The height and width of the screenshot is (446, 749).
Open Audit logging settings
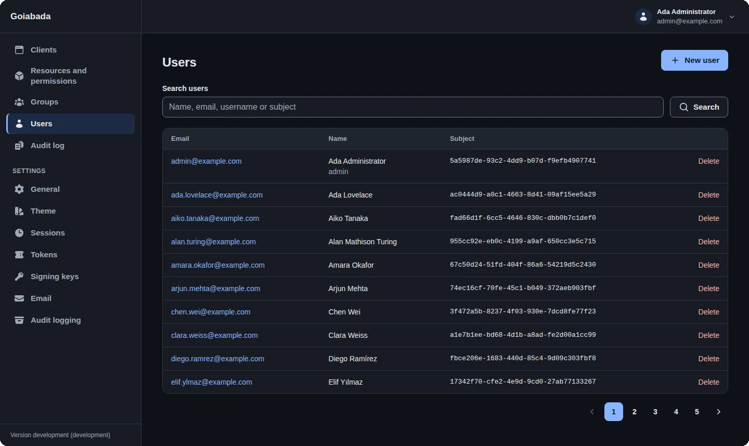71,320
